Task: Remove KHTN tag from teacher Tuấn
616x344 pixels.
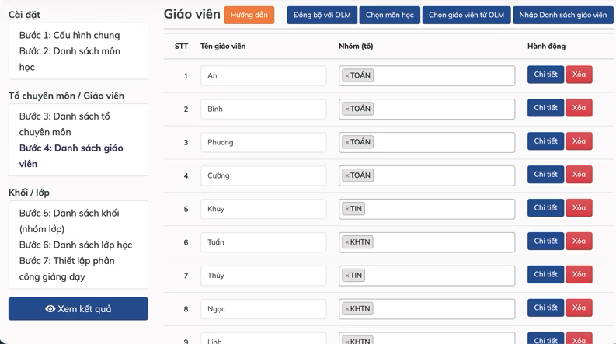Action: (347, 242)
